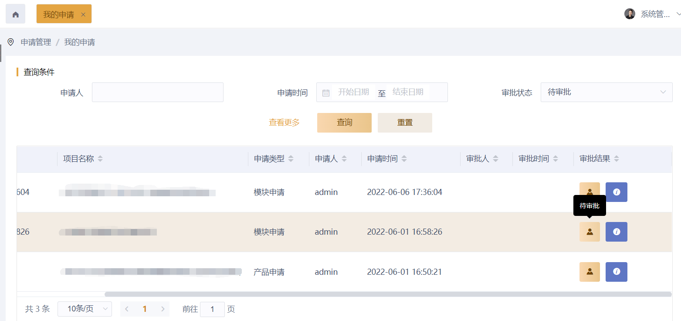
Task: Sort table by 项目名称 column
Action: (100, 159)
